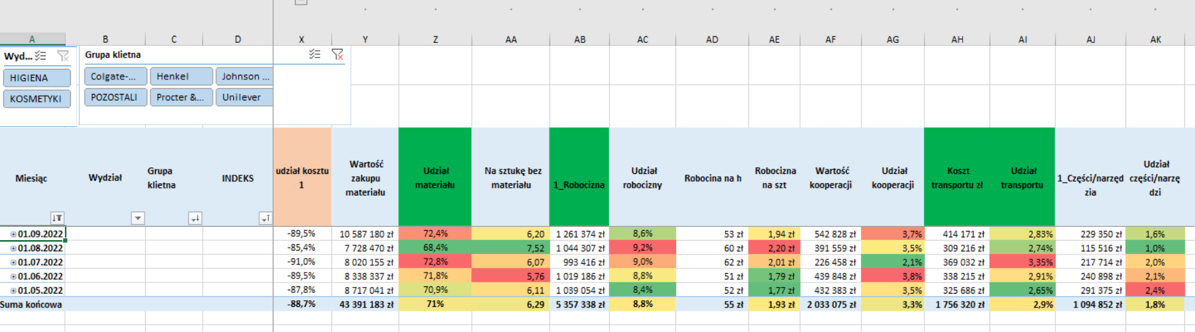Open the Wydział column filter dropdown

pyautogui.click(x=137, y=218)
